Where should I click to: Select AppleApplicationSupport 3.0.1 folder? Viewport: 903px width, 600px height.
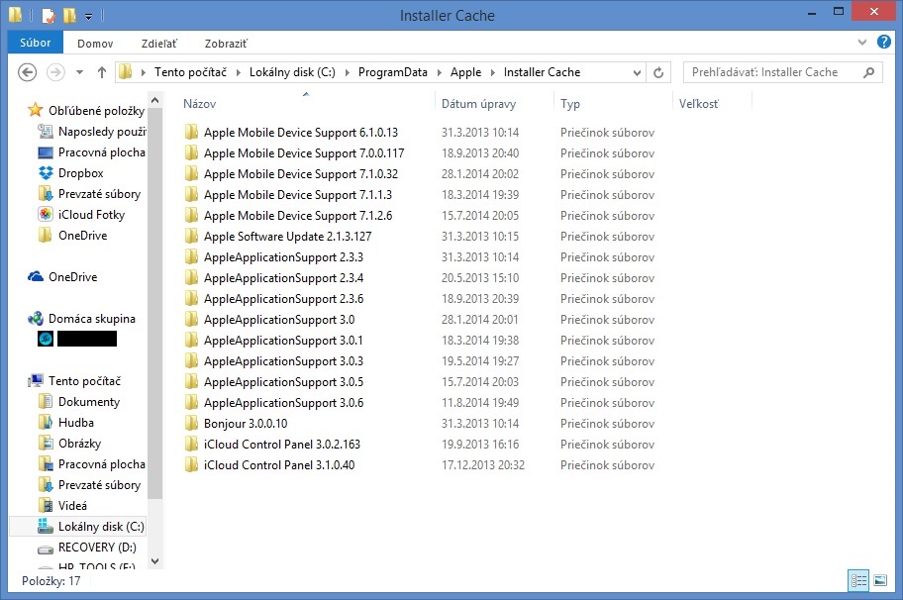[283, 341]
